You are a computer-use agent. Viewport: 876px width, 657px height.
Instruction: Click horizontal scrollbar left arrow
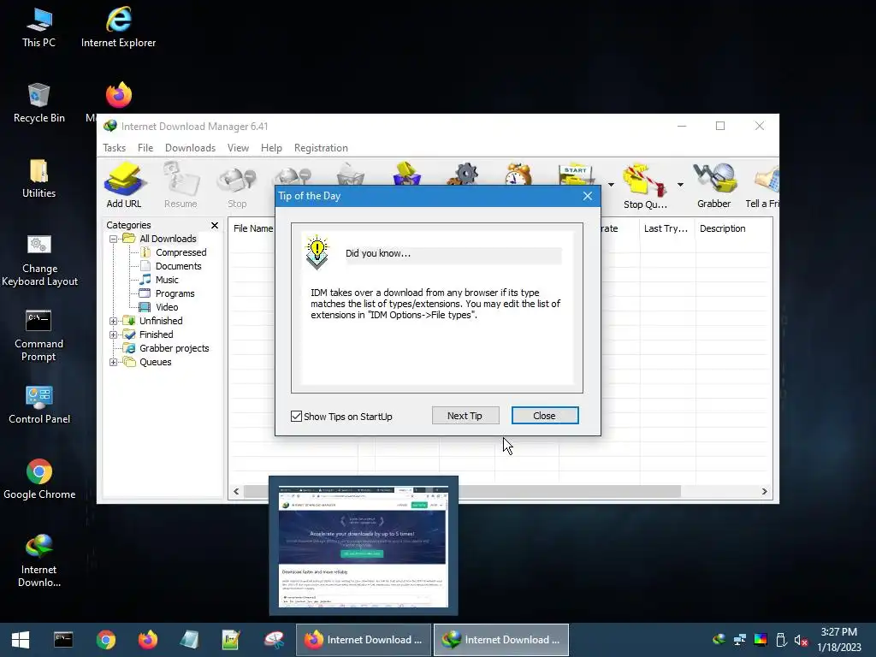(236, 492)
